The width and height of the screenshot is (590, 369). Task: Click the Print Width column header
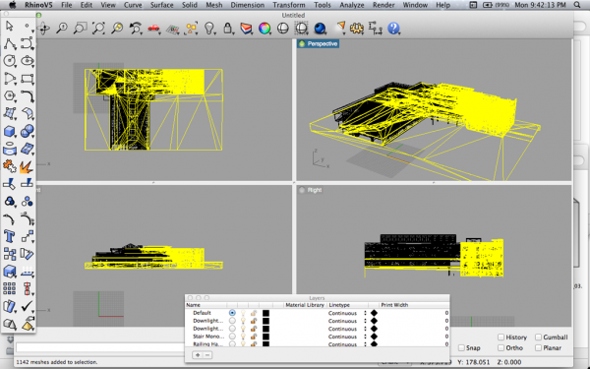[x=394, y=305]
